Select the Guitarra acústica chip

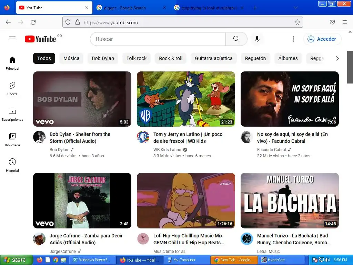(214, 58)
